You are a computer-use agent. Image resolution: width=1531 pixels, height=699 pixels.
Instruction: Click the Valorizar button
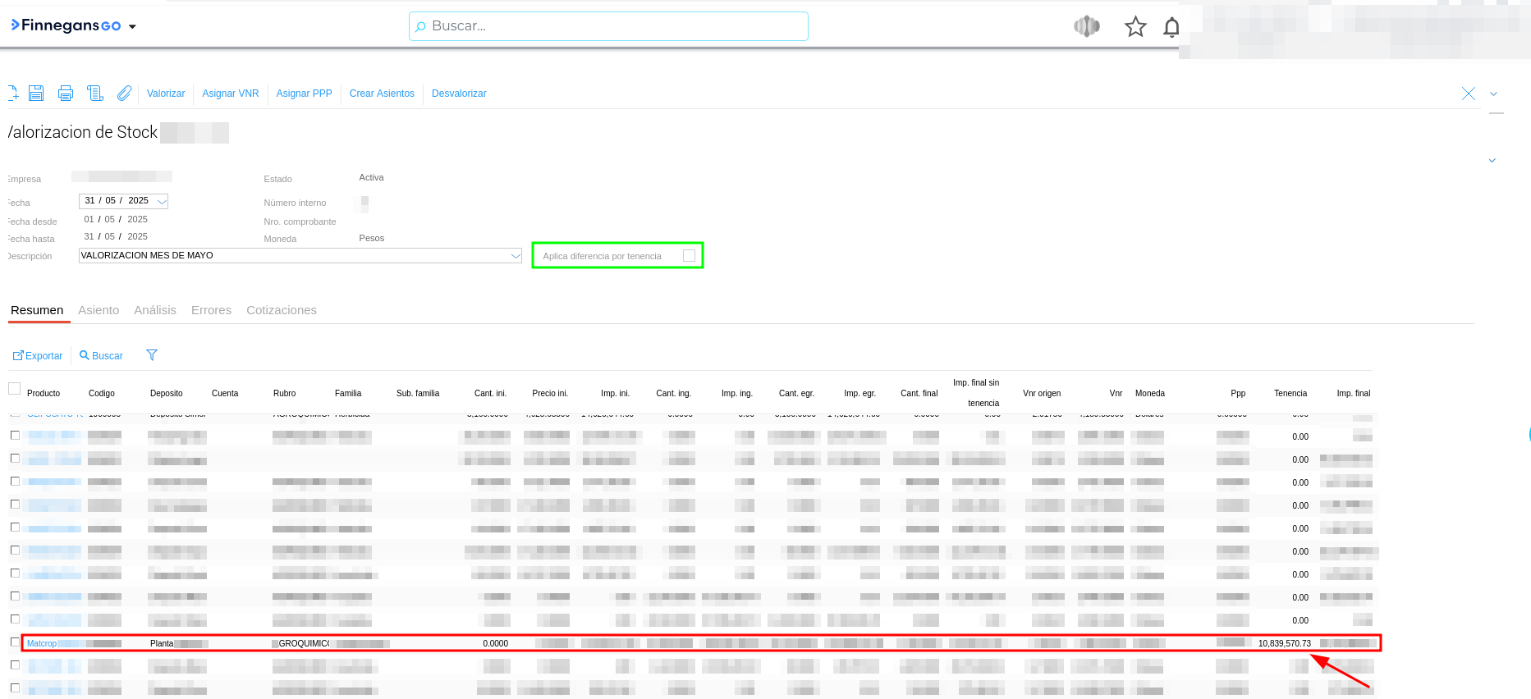click(x=166, y=94)
